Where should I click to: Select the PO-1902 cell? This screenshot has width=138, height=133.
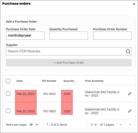[49, 94]
